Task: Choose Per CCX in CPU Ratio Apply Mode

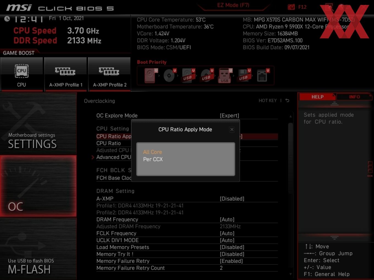Action: (x=153, y=159)
